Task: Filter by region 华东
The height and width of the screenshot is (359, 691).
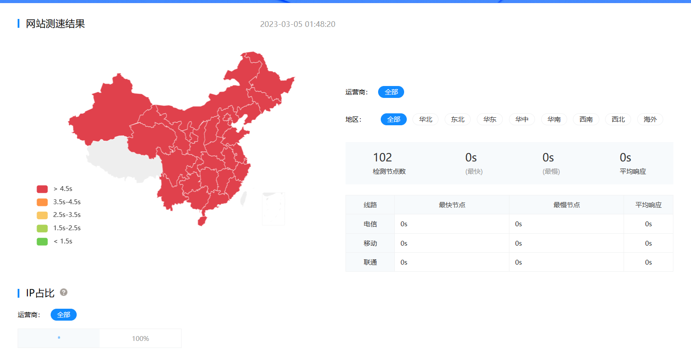Action: point(490,120)
